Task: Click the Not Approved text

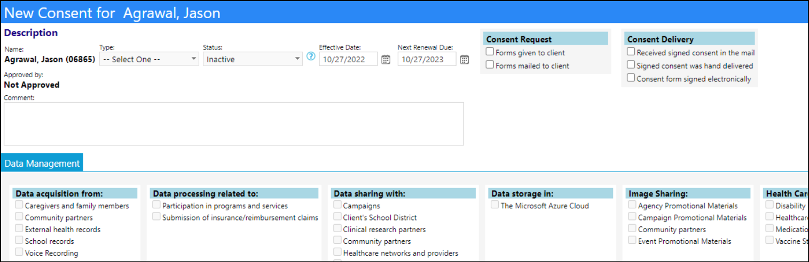Action: point(32,85)
